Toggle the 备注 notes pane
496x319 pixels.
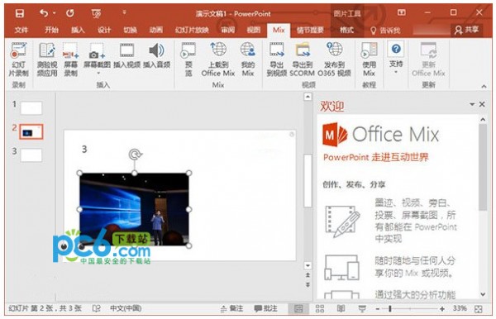click(231, 308)
